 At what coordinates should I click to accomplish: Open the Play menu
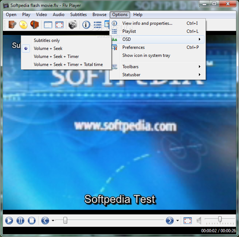(26, 15)
